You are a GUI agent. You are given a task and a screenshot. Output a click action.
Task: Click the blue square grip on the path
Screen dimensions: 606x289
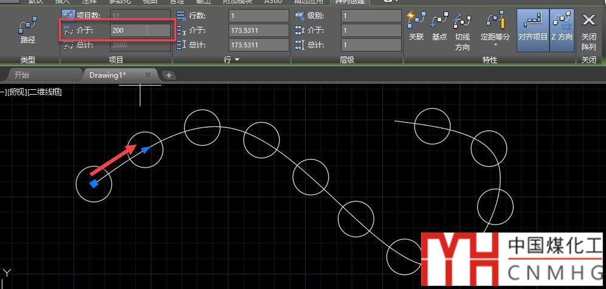(94, 183)
